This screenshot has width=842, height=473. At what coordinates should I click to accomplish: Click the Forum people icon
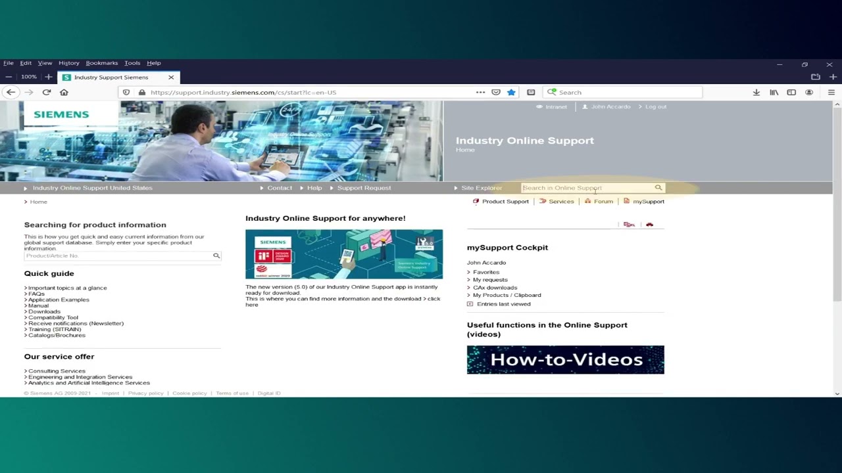(x=587, y=202)
